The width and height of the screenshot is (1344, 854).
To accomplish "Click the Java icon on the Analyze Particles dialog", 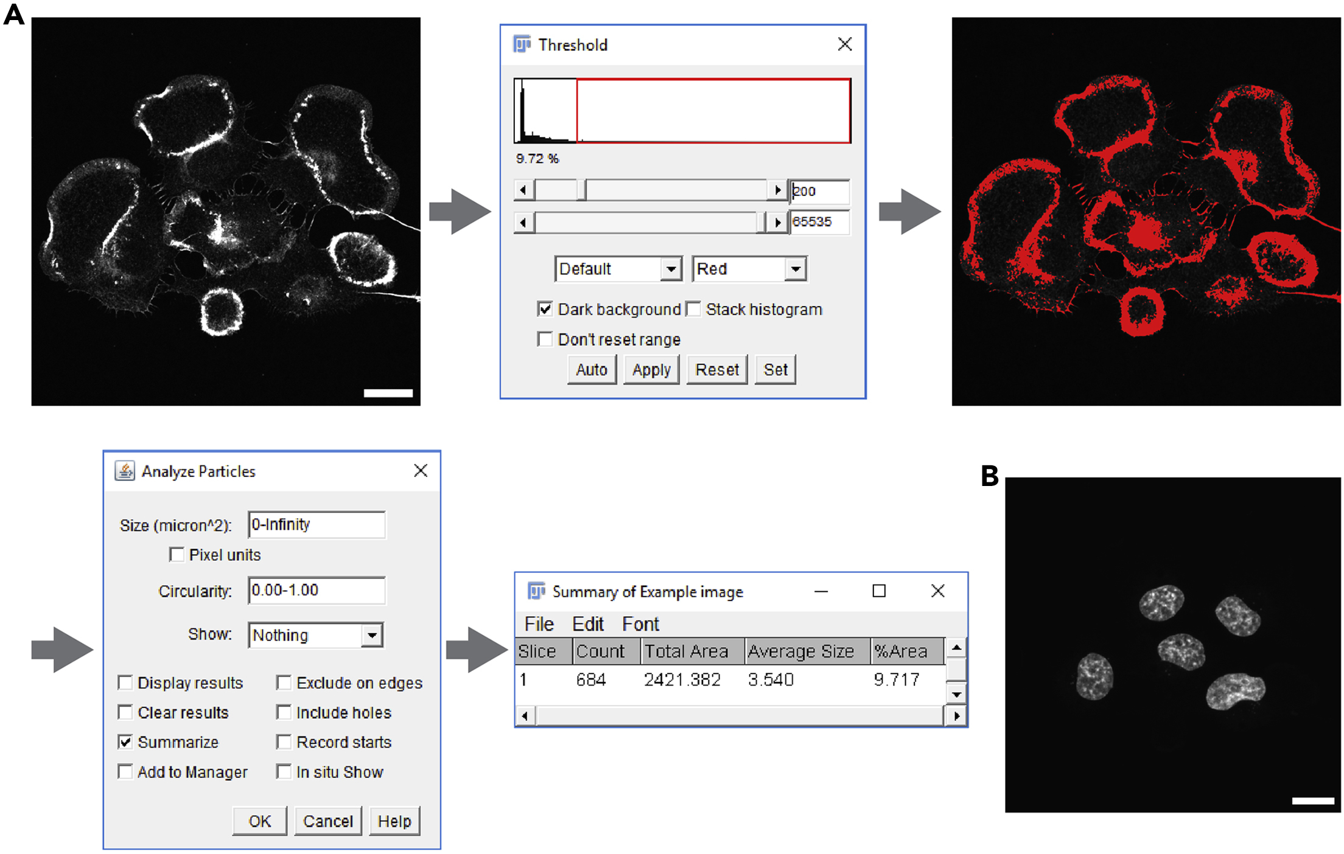I will click(125, 470).
